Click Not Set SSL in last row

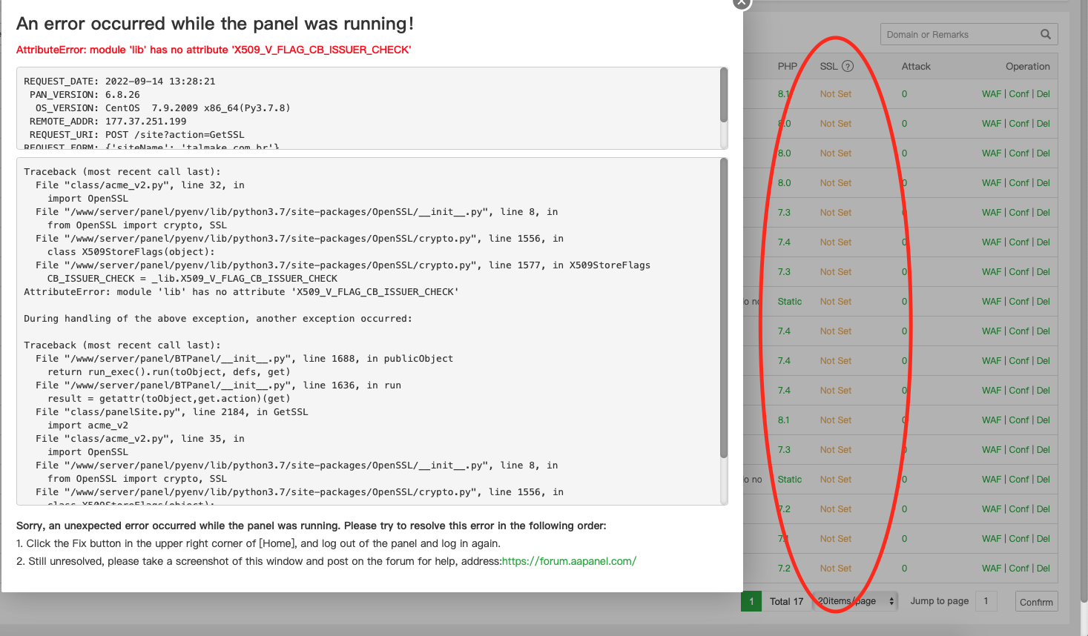(x=836, y=569)
